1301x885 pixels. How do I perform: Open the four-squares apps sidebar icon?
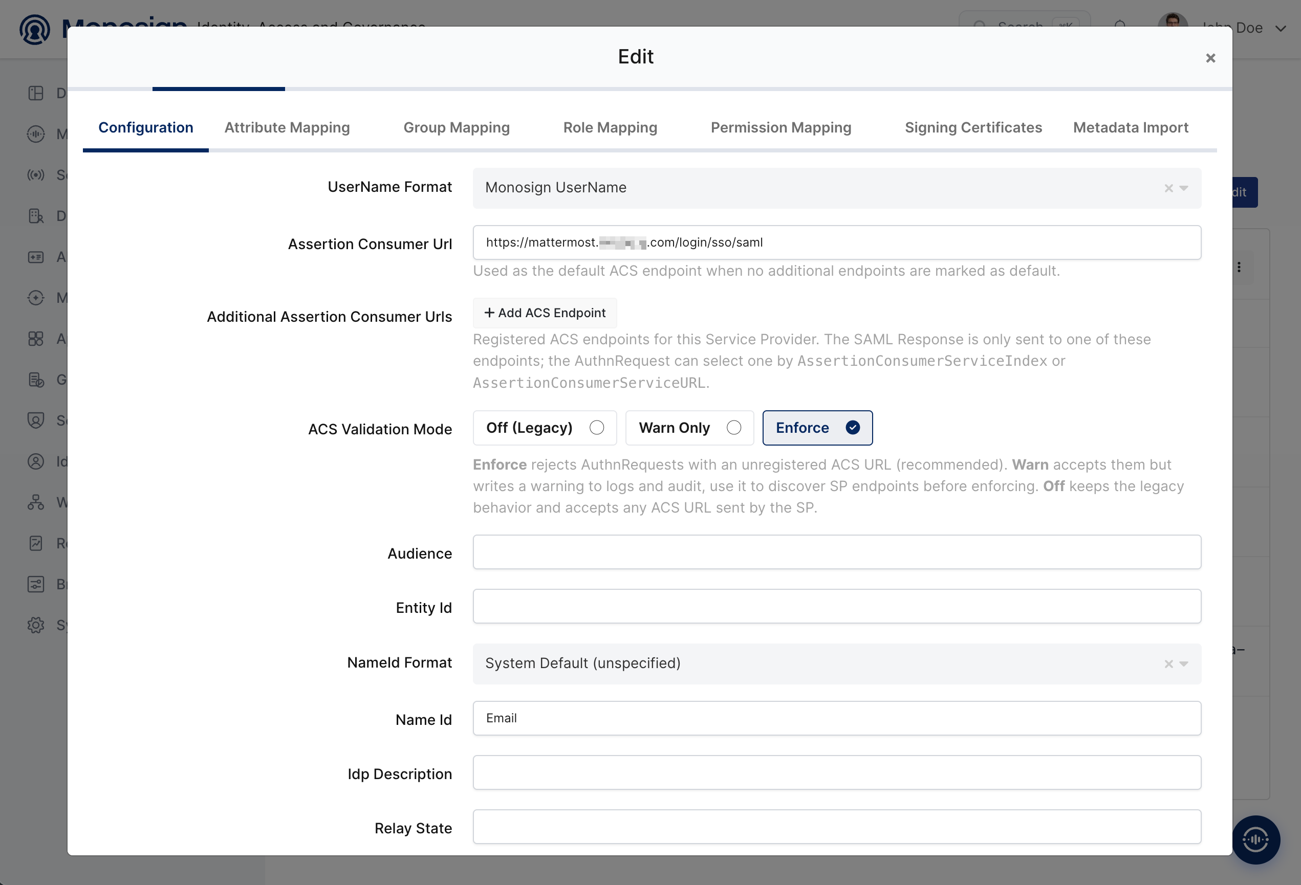click(36, 339)
